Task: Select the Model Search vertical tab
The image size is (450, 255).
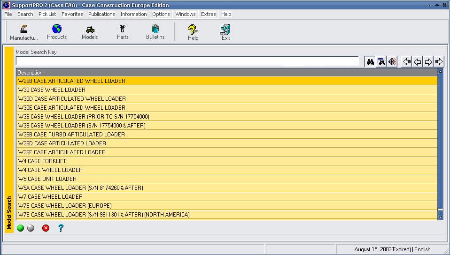Action: [9, 139]
